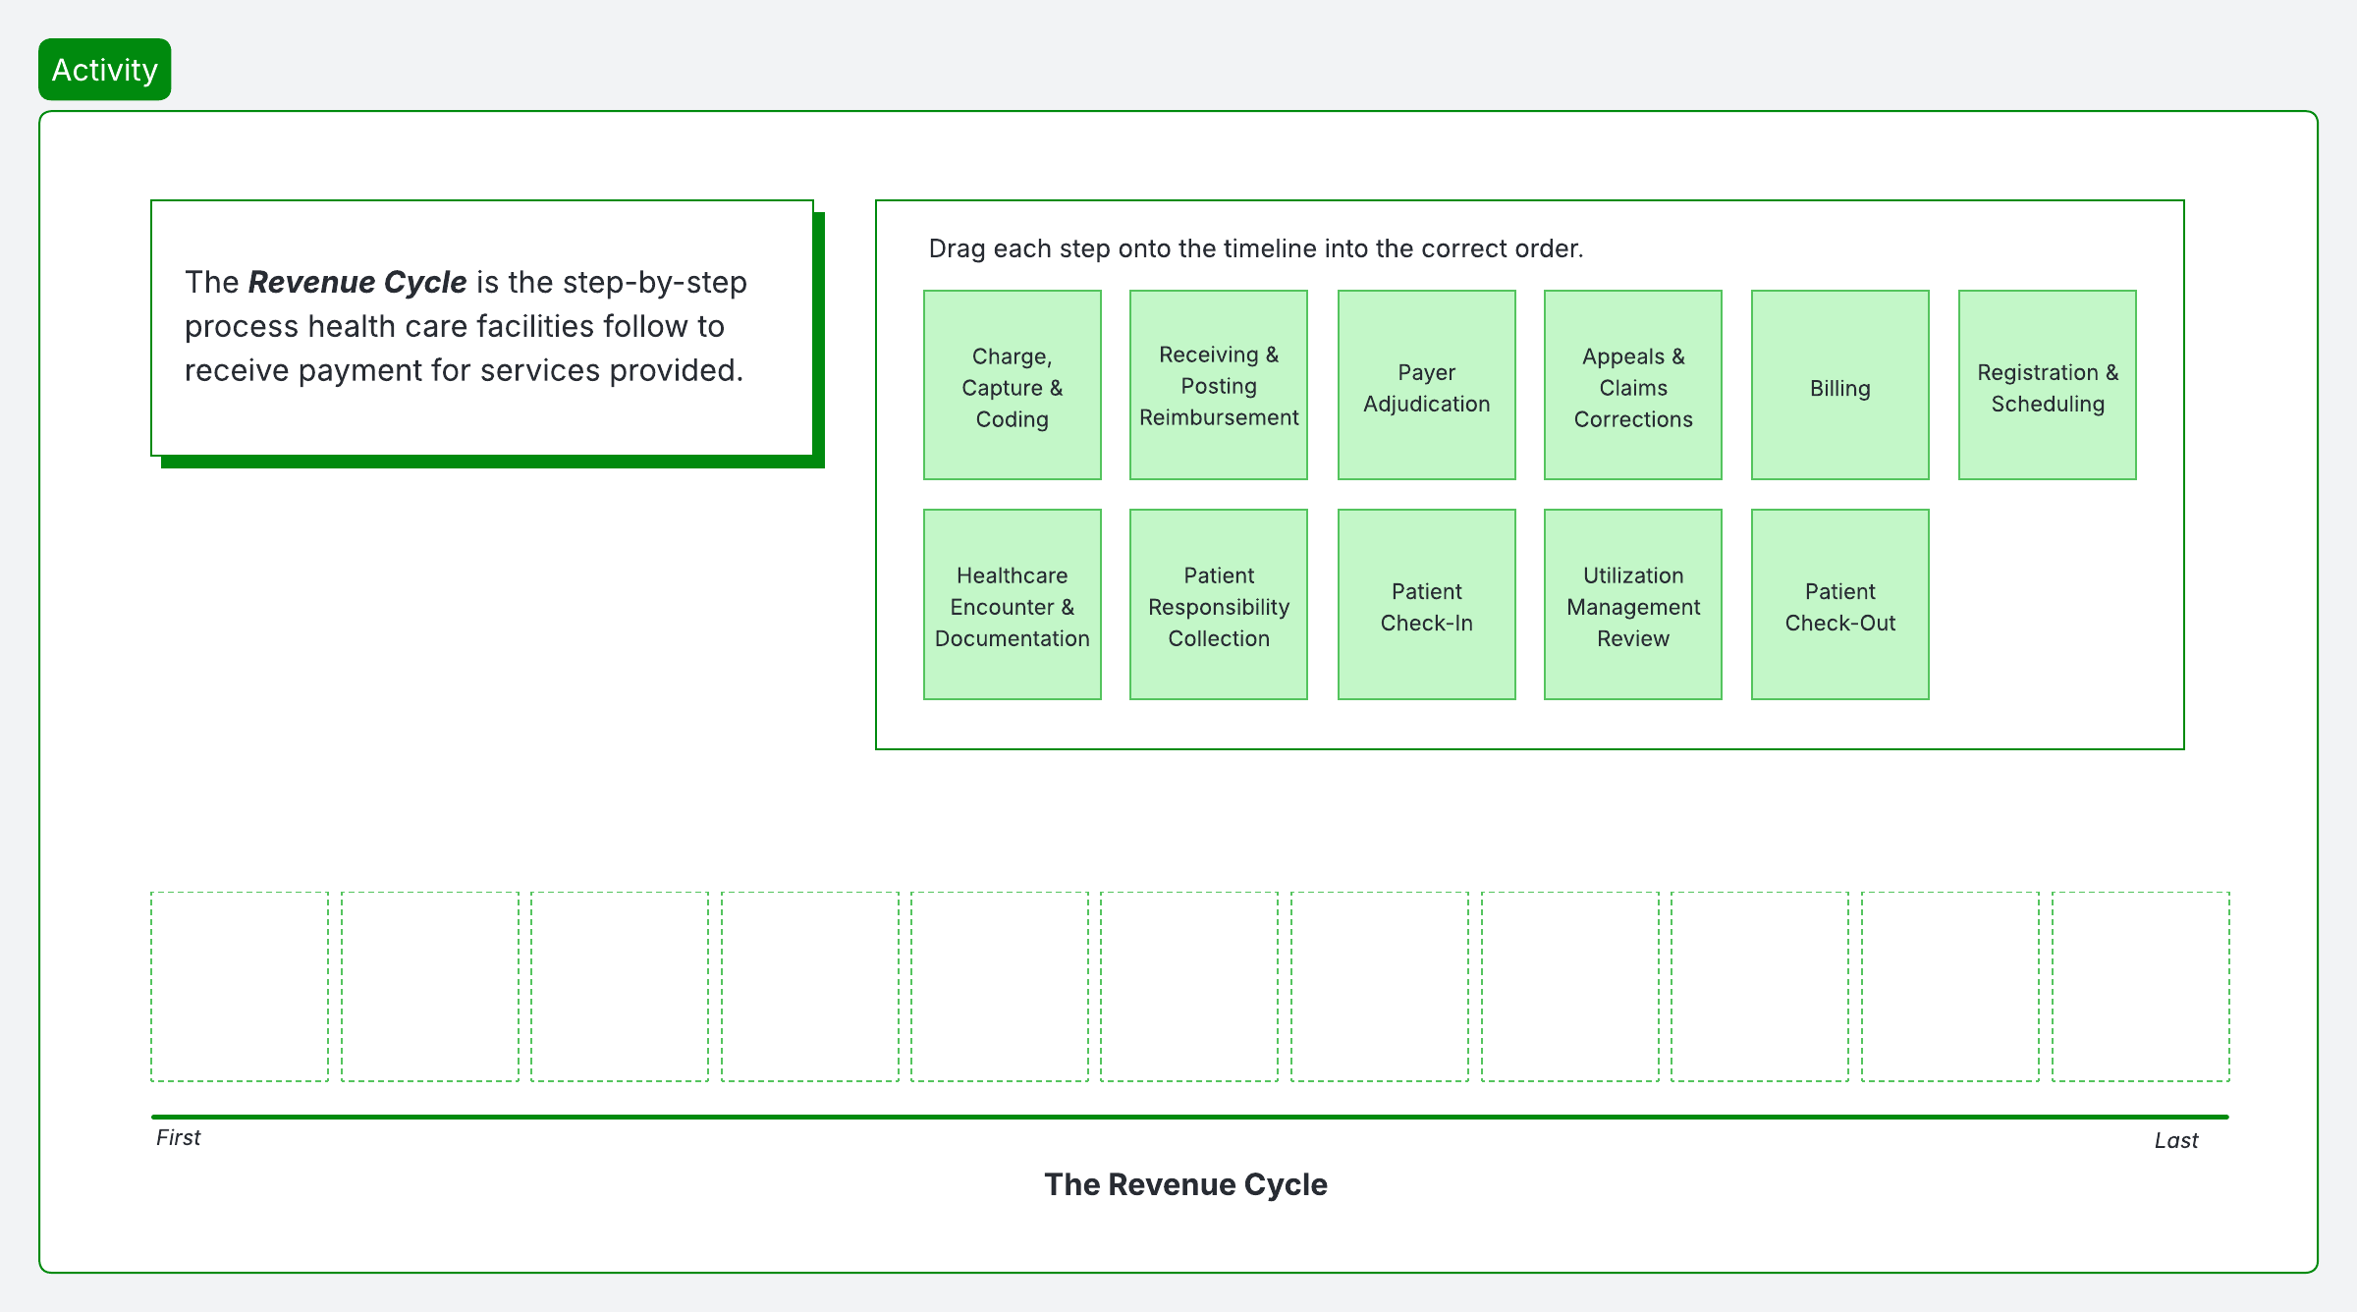Click the last empty timeline slot

tap(2140, 986)
